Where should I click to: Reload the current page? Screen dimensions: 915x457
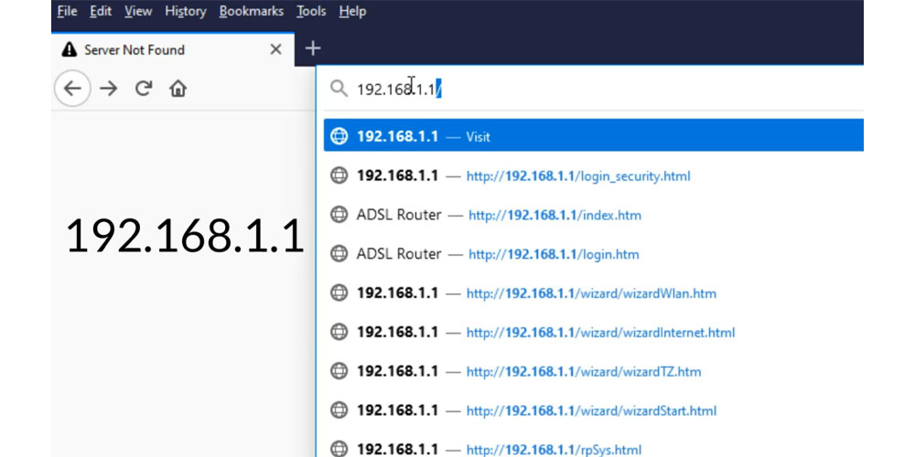click(144, 88)
